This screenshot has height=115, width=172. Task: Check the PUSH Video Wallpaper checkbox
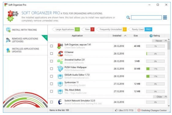click(52, 69)
